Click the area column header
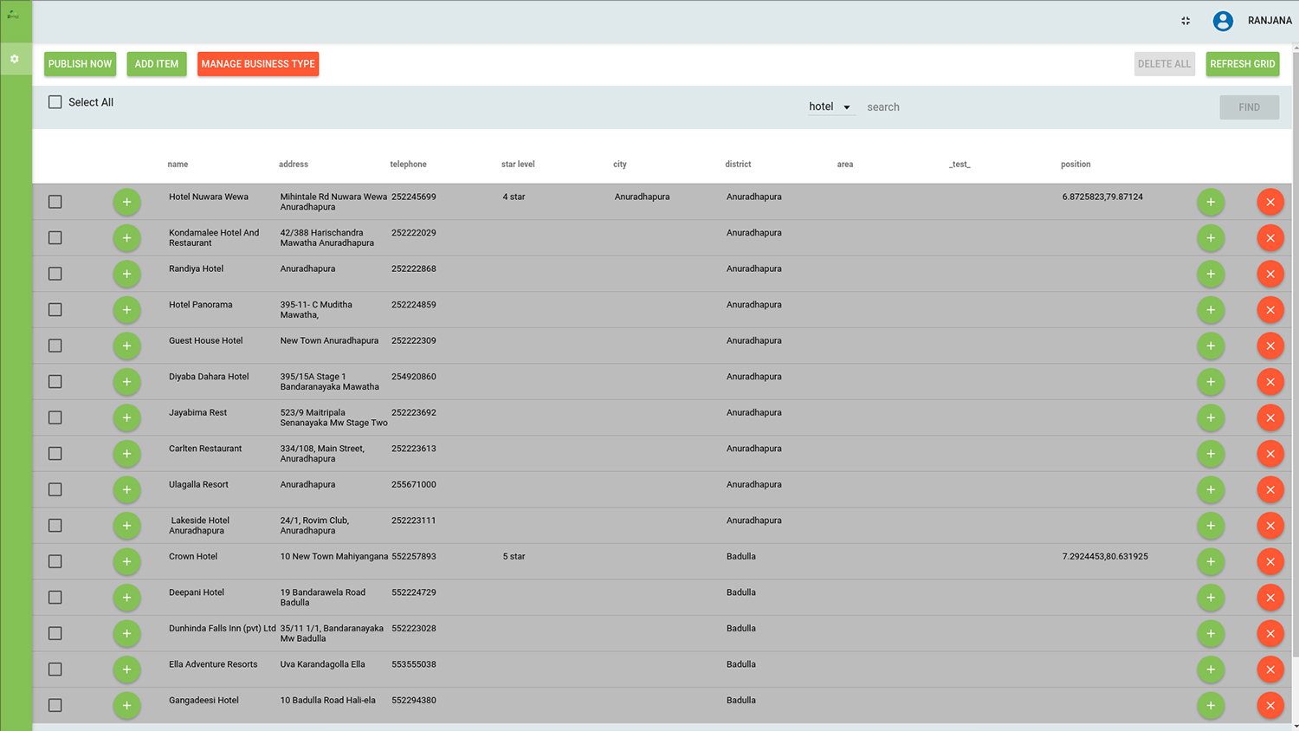 tap(845, 165)
